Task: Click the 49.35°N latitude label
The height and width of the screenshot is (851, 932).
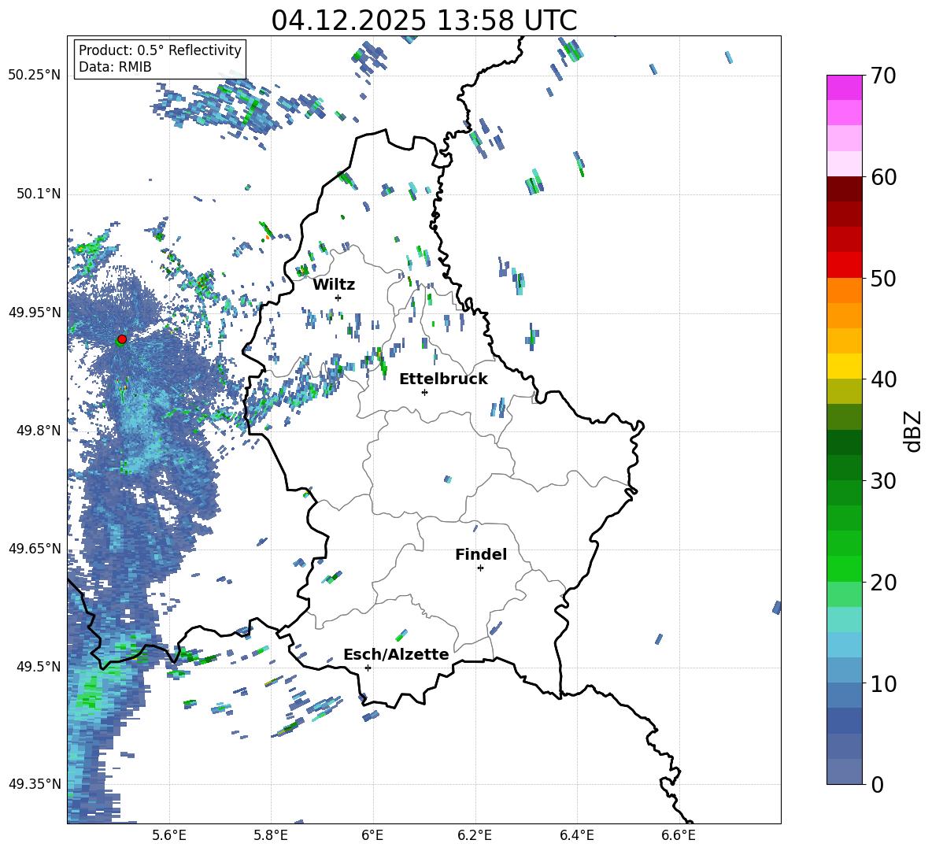Action: 35,784
